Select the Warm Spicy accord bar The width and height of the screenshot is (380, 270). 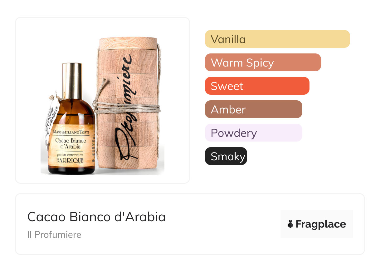tap(263, 62)
